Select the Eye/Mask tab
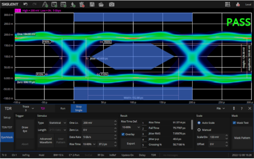This screenshot has height=159, width=254. pos(7,137)
